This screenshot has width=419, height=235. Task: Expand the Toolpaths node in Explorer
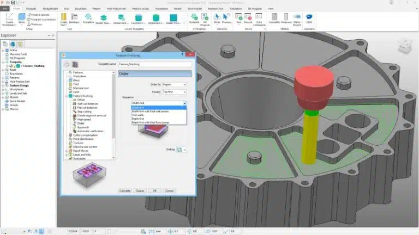[x=3, y=62]
